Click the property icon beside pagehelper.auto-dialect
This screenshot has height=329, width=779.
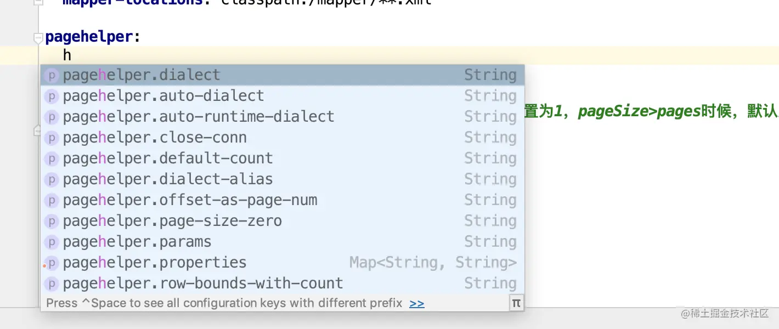[51, 96]
